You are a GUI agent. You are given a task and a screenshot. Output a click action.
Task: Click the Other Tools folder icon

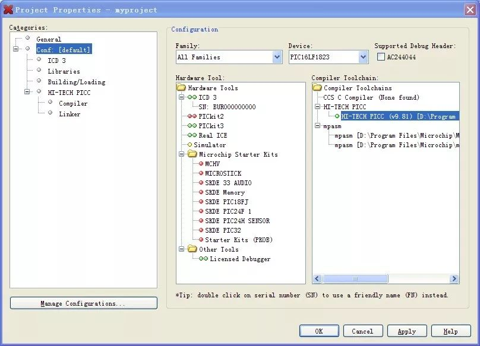(192, 249)
